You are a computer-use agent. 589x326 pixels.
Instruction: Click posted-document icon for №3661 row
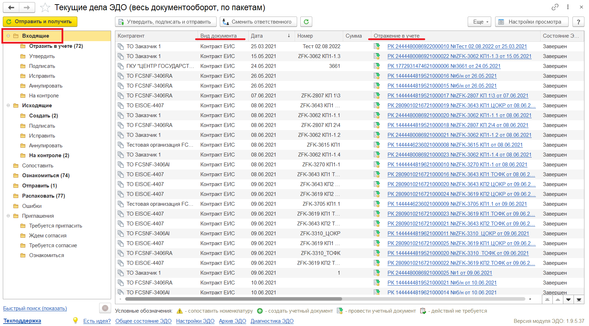tap(377, 66)
